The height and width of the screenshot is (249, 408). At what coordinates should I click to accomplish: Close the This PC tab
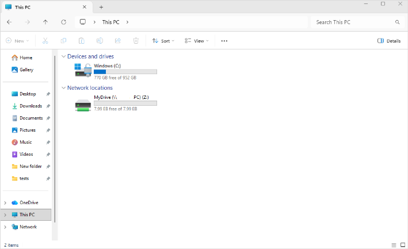point(85,7)
